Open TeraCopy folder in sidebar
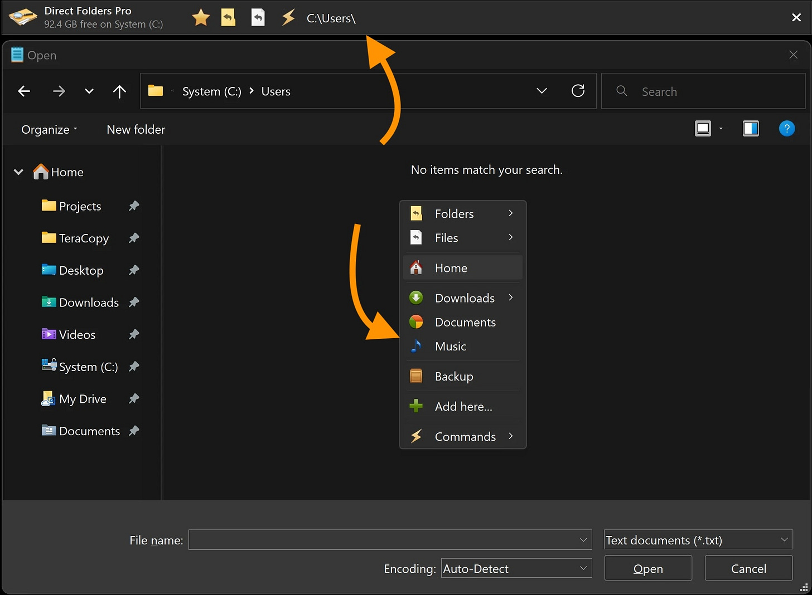The width and height of the screenshot is (812, 595). (x=75, y=238)
